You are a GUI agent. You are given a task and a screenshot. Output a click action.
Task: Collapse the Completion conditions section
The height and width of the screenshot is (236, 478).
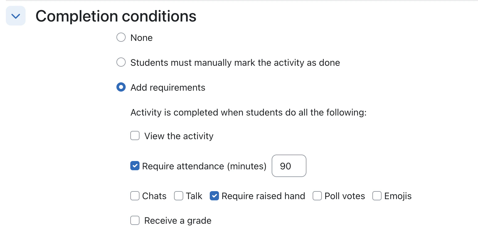coord(15,16)
